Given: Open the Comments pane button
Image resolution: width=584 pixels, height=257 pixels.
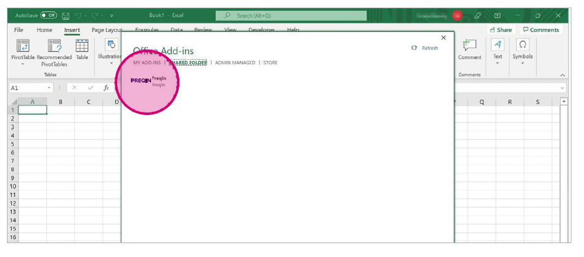Looking at the screenshot, I should pos(541,30).
